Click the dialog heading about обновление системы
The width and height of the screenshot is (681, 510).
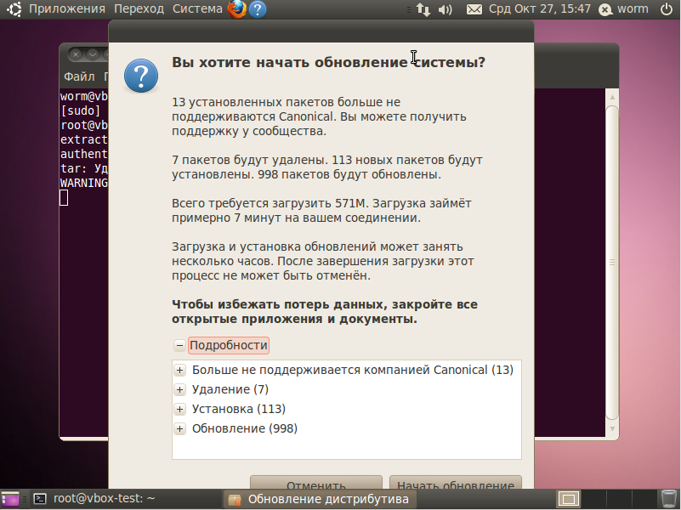[328, 63]
